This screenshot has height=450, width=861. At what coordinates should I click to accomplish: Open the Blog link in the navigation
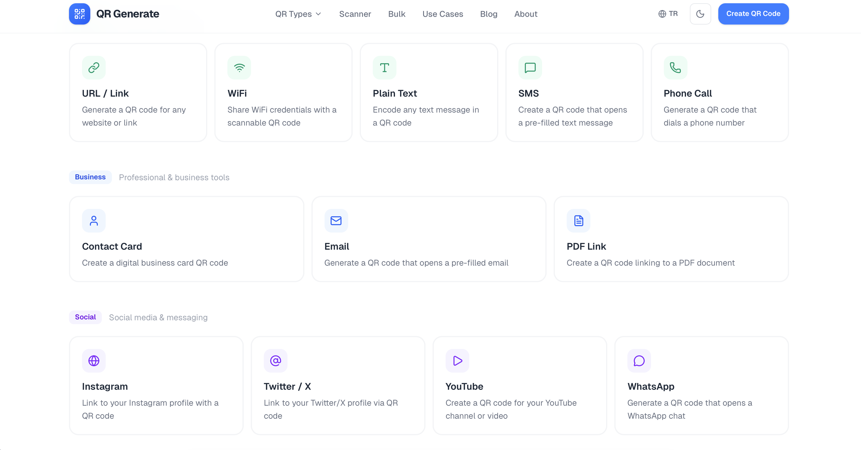pos(488,14)
